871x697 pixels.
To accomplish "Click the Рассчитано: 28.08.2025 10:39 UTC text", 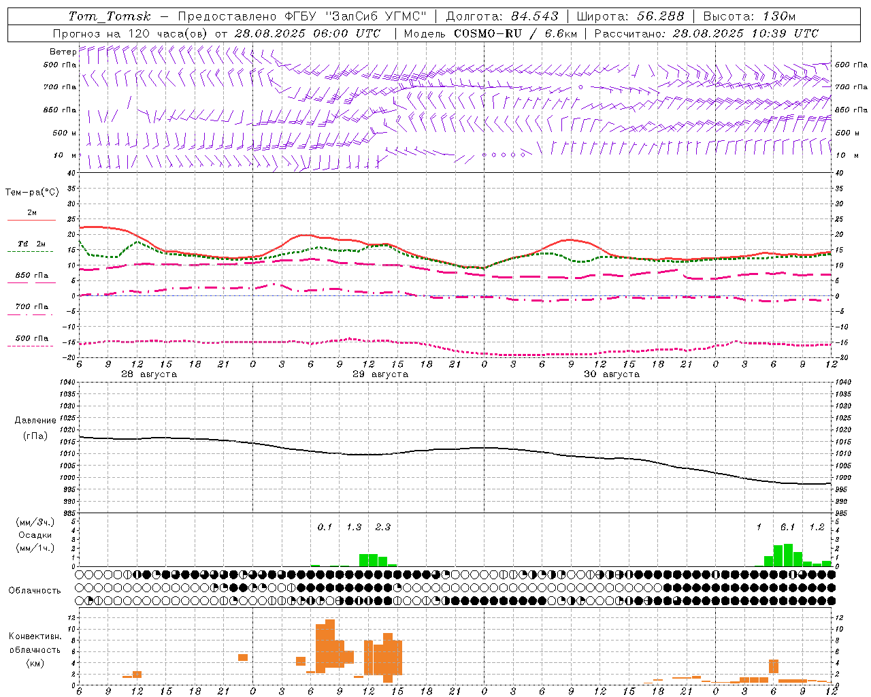I will pyautogui.click(x=706, y=33).
